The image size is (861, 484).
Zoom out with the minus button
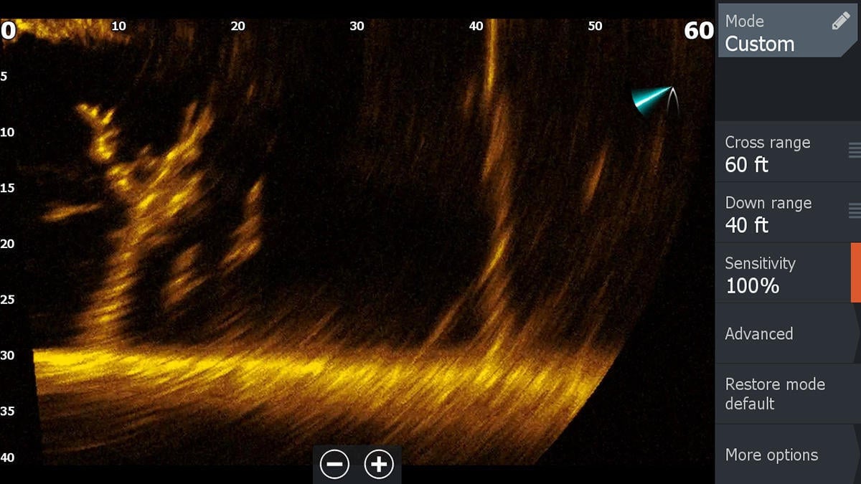click(334, 465)
